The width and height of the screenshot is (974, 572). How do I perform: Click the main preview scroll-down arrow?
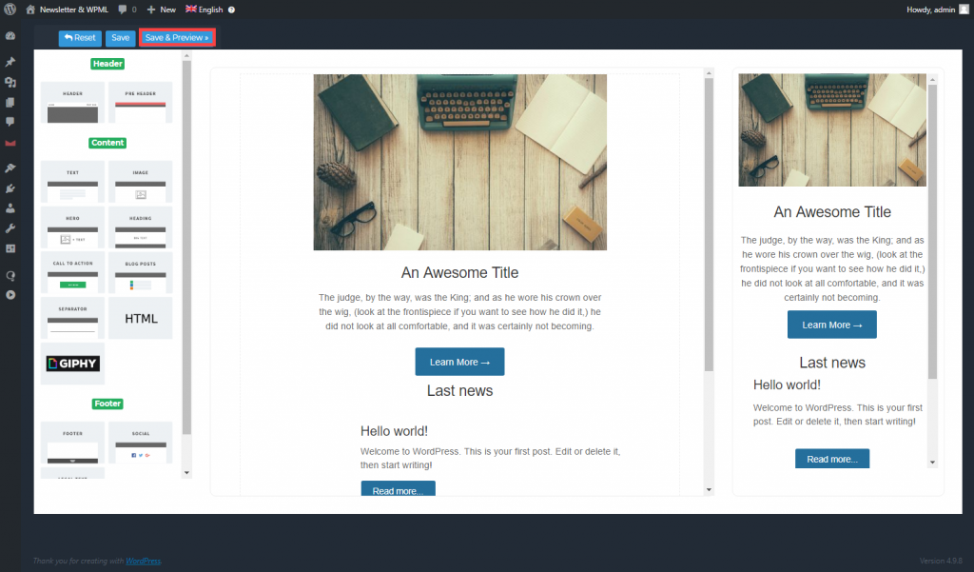pos(709,490)
